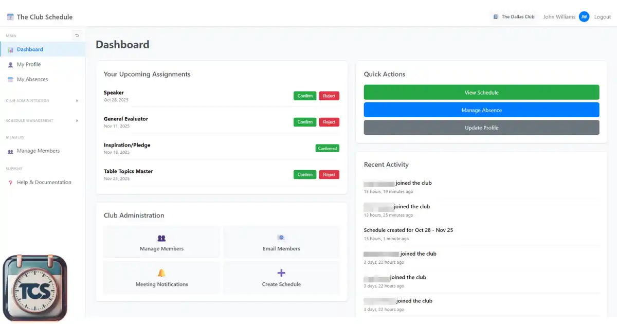Click the Confirmed badge for Inspiration/Pledge
Image resolution: width=617 pixels, height=324 pixels.
327,148
